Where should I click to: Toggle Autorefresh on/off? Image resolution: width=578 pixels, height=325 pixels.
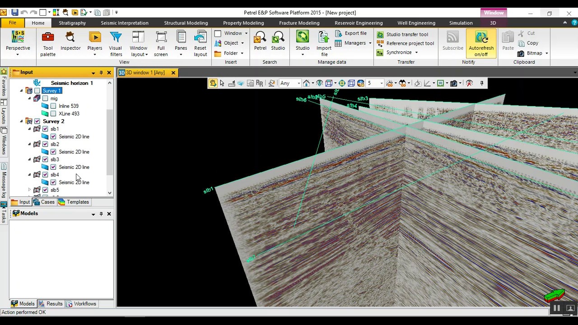[481, 44]
